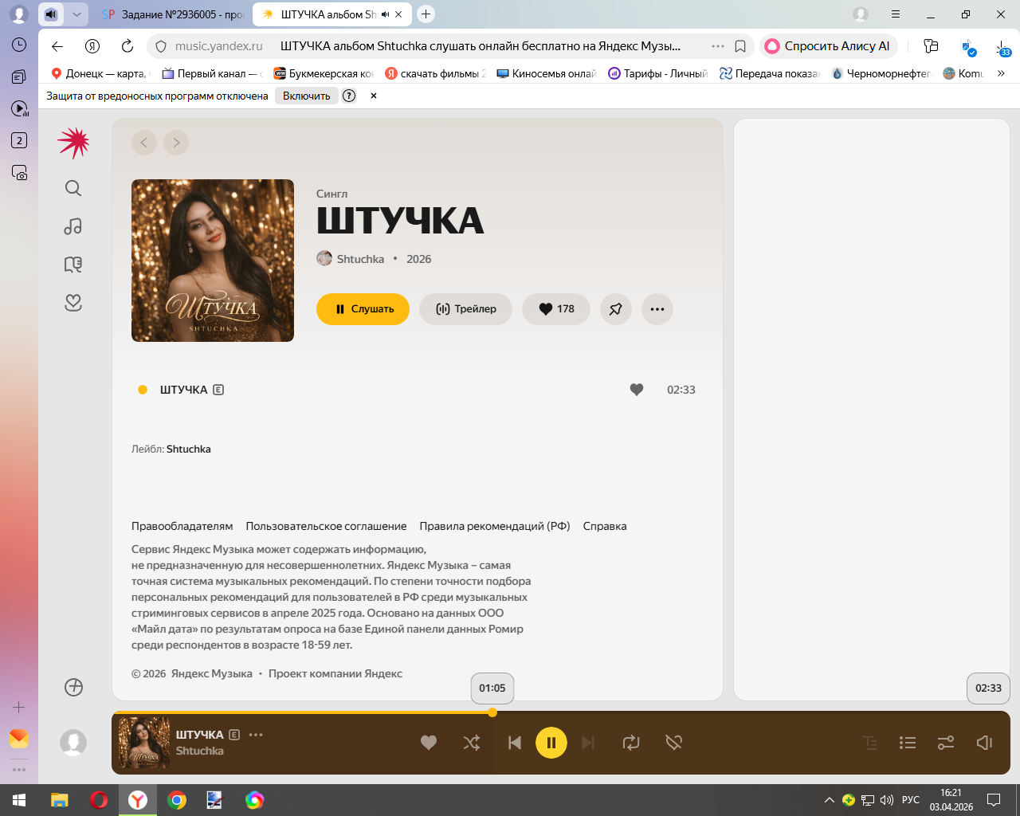The width and height of the screenshot is (1020, 816).
Task: Close the ШТУЧКА альбом browser tab
Action: pyautogui.click(x=398, y=14)
